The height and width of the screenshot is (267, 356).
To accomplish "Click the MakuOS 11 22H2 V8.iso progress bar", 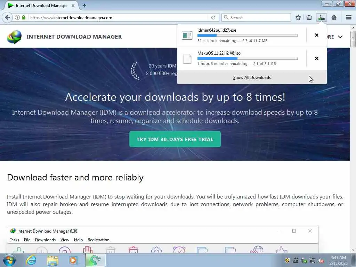I will tap(248, 58).
